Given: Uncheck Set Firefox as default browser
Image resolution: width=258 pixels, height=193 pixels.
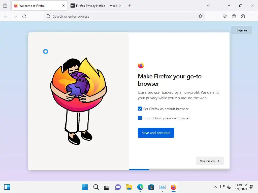Looking at the screenshot, I should coord(140,109).
